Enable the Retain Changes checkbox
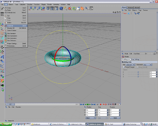Screen dimensions: 158x126 click(x=124, y=67)
